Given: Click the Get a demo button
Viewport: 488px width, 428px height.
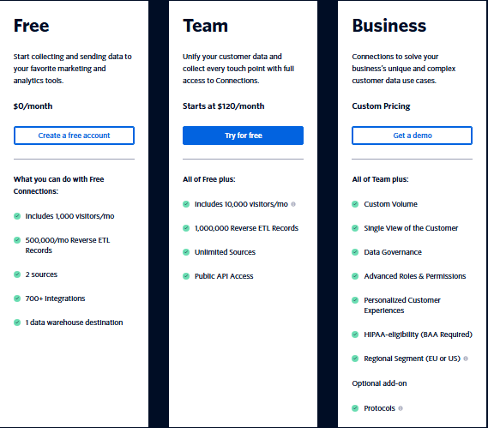Looking at the screenshot, I should pos(412,136).
